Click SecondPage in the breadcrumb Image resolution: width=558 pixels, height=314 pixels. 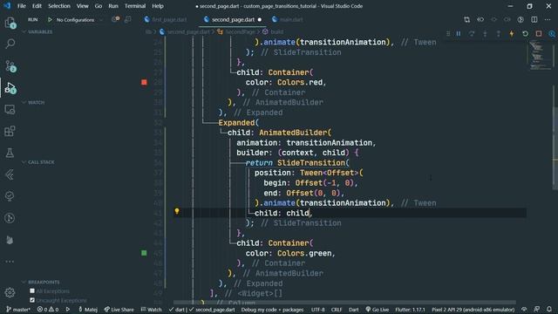(241, 31)
